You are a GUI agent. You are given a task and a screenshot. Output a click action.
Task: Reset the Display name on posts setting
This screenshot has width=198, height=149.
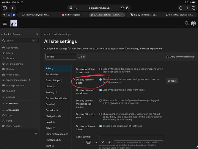point(172,81)
